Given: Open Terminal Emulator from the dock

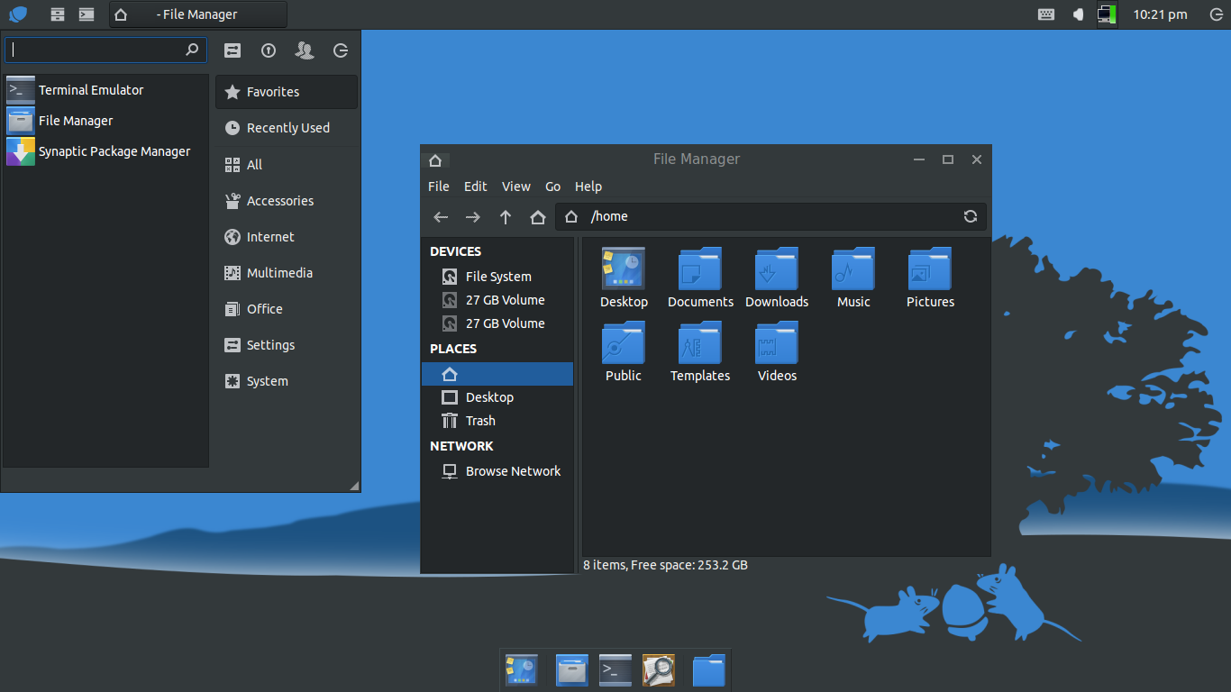Looking at the screenshot, I should [x=615, y=669].
